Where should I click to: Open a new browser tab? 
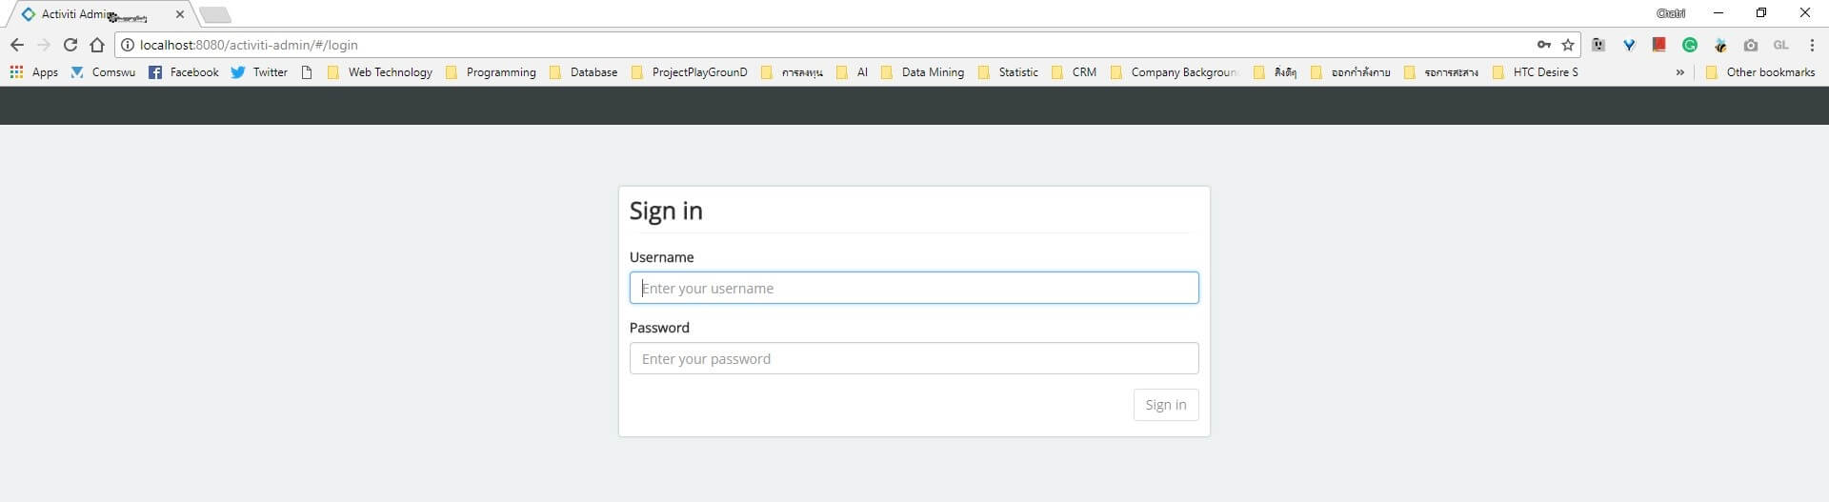pyautogui.click(x=215, y=14)
